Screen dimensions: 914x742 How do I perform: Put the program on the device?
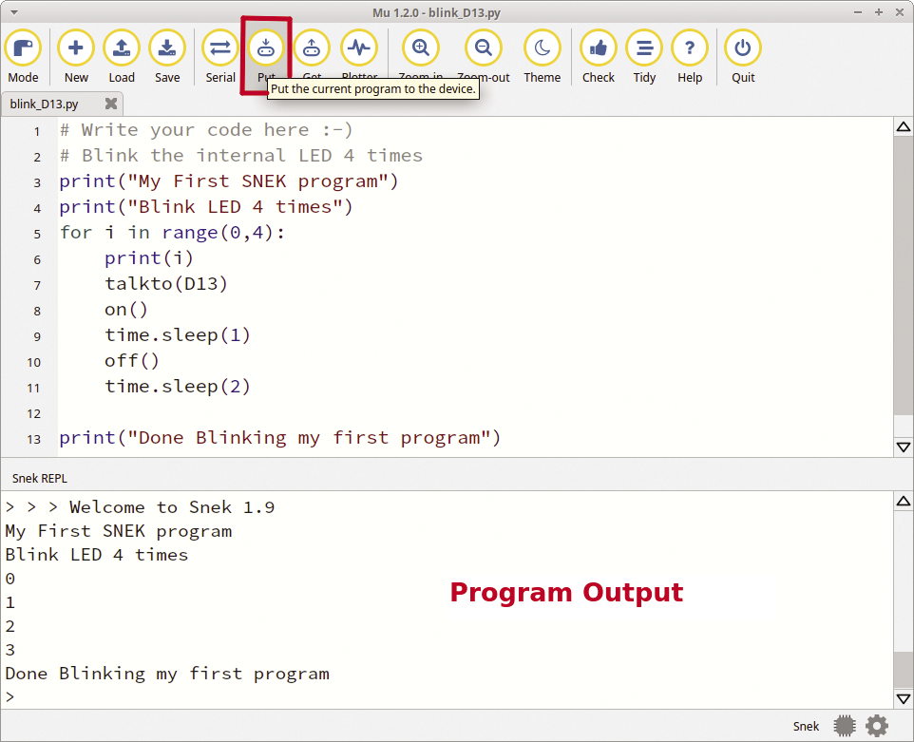[x=266, y=57]
